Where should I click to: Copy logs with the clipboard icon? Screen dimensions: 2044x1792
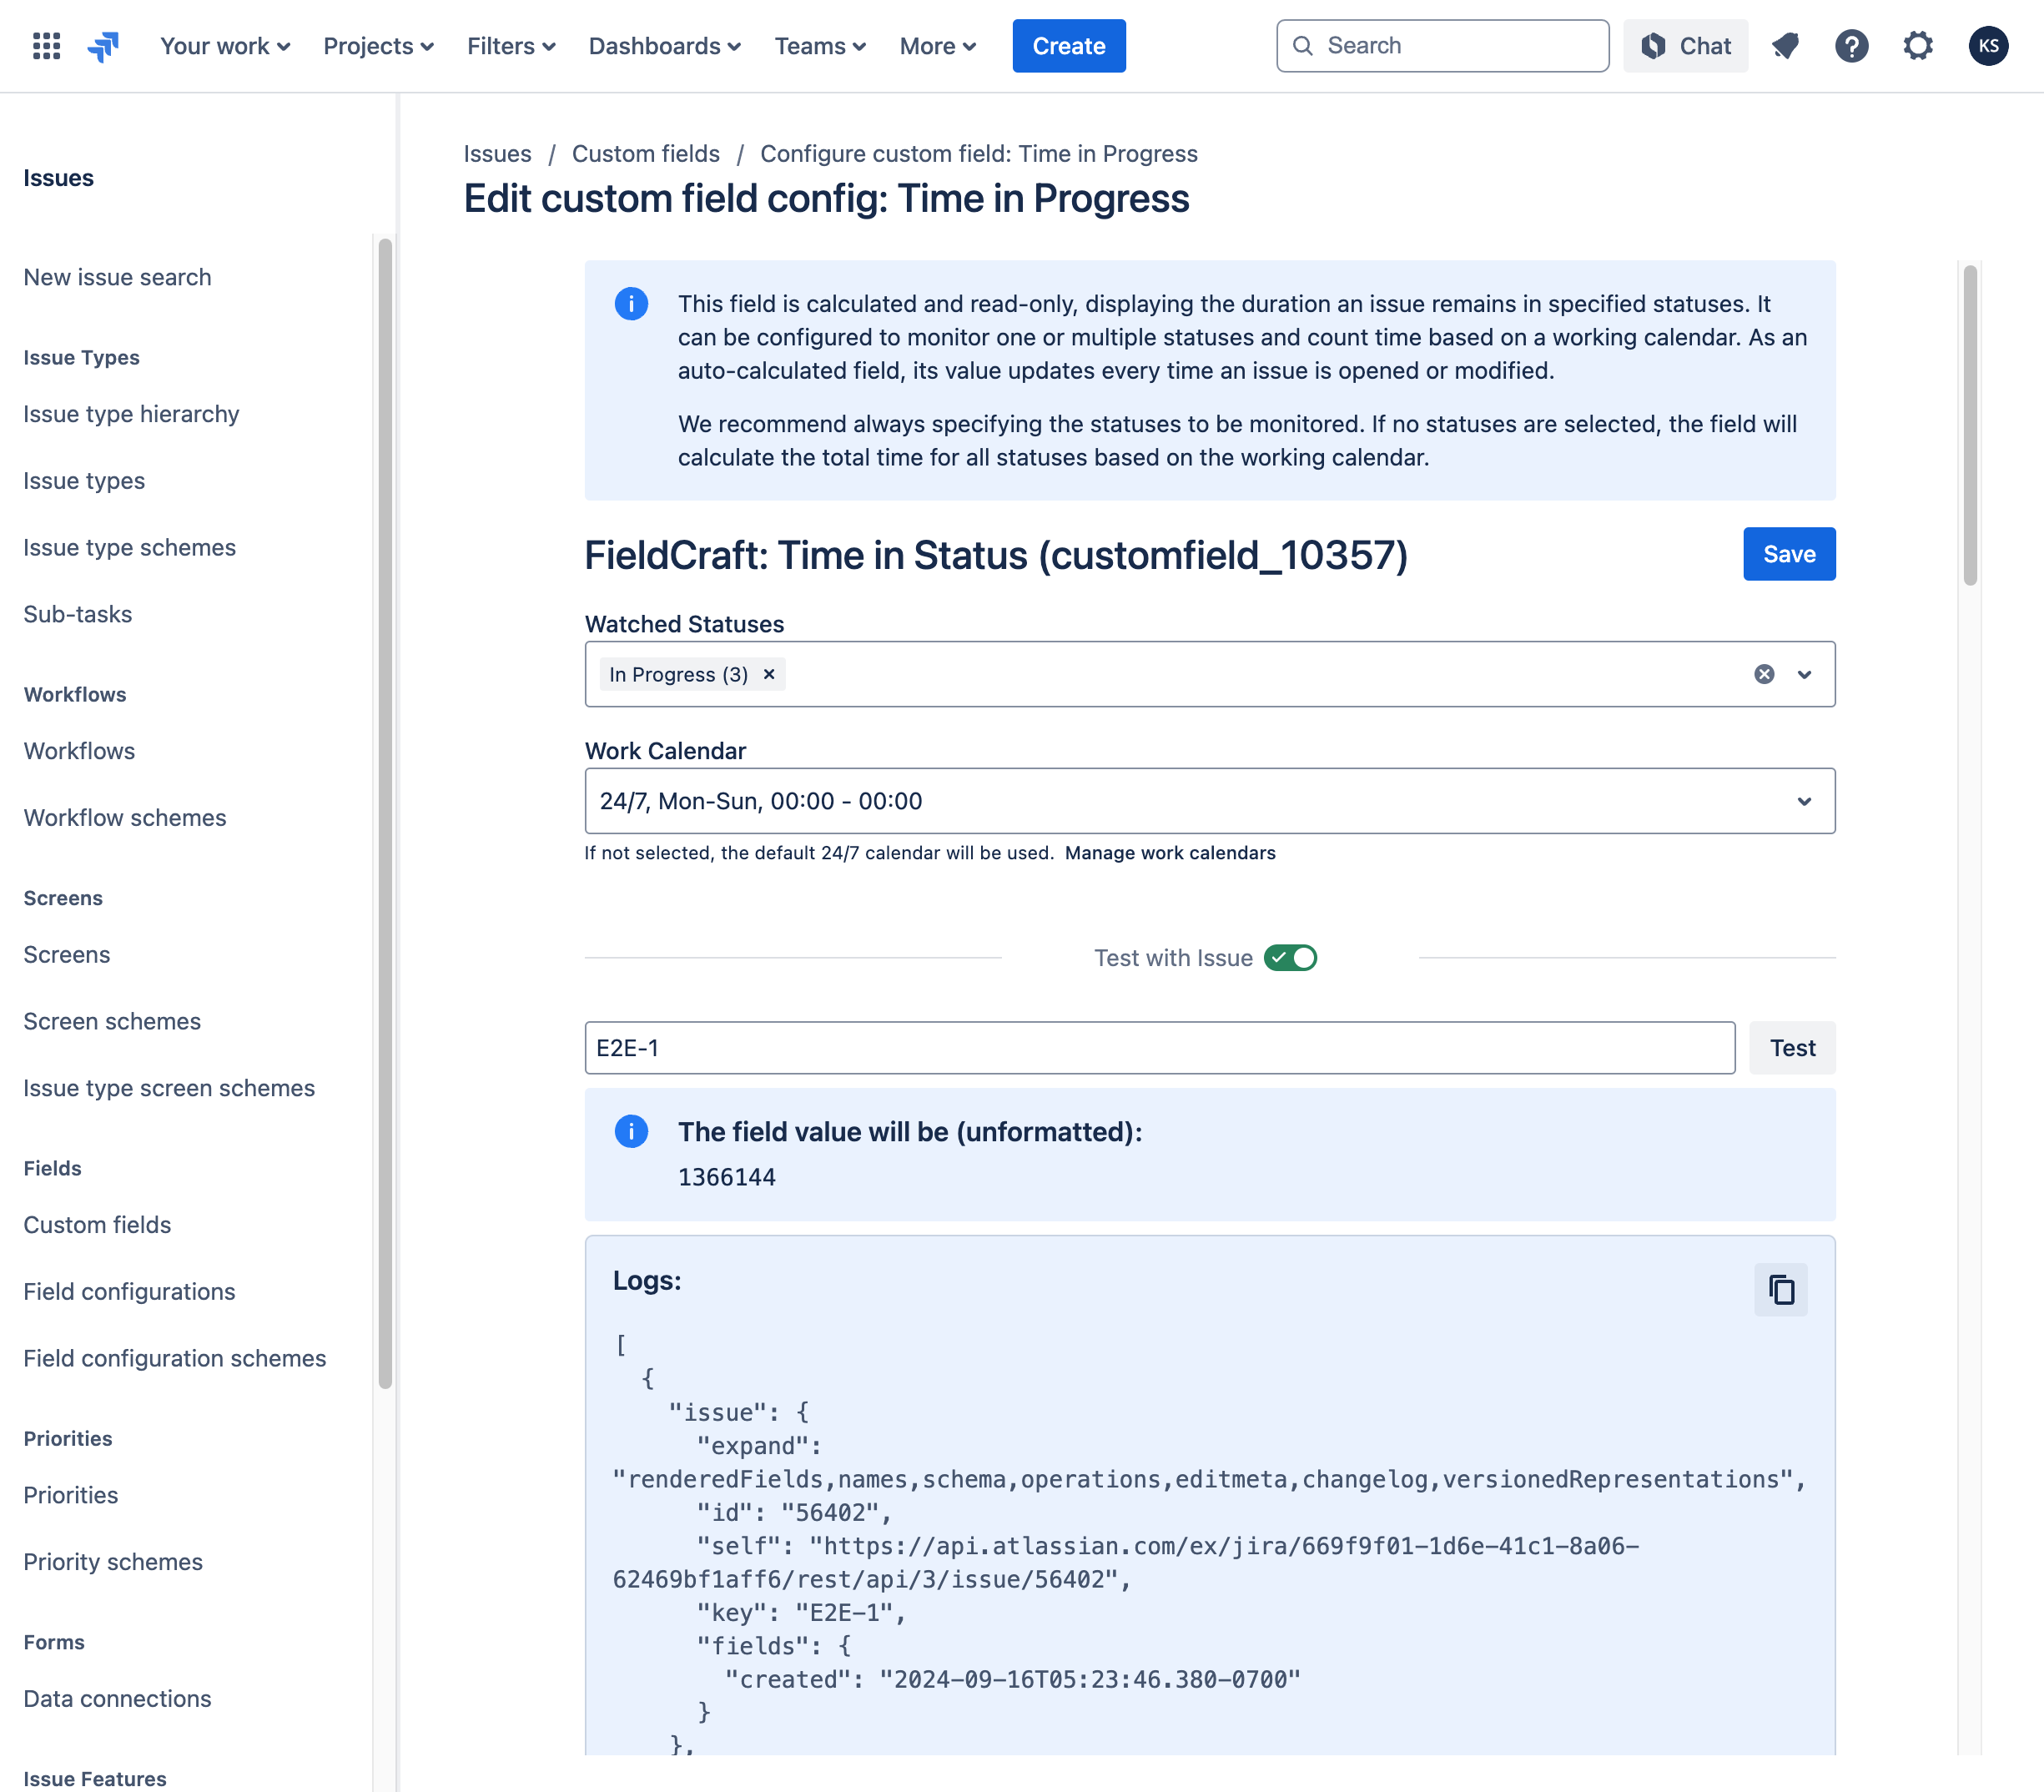coord(1780,1290)
